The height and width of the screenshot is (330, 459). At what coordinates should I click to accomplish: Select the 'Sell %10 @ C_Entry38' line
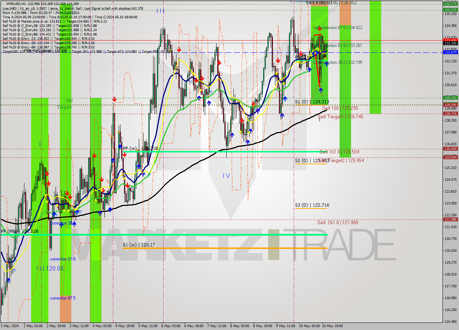click(x=49, y=25)
